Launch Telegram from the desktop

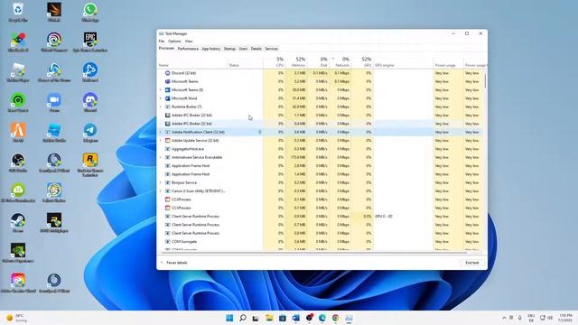(90, 133)
